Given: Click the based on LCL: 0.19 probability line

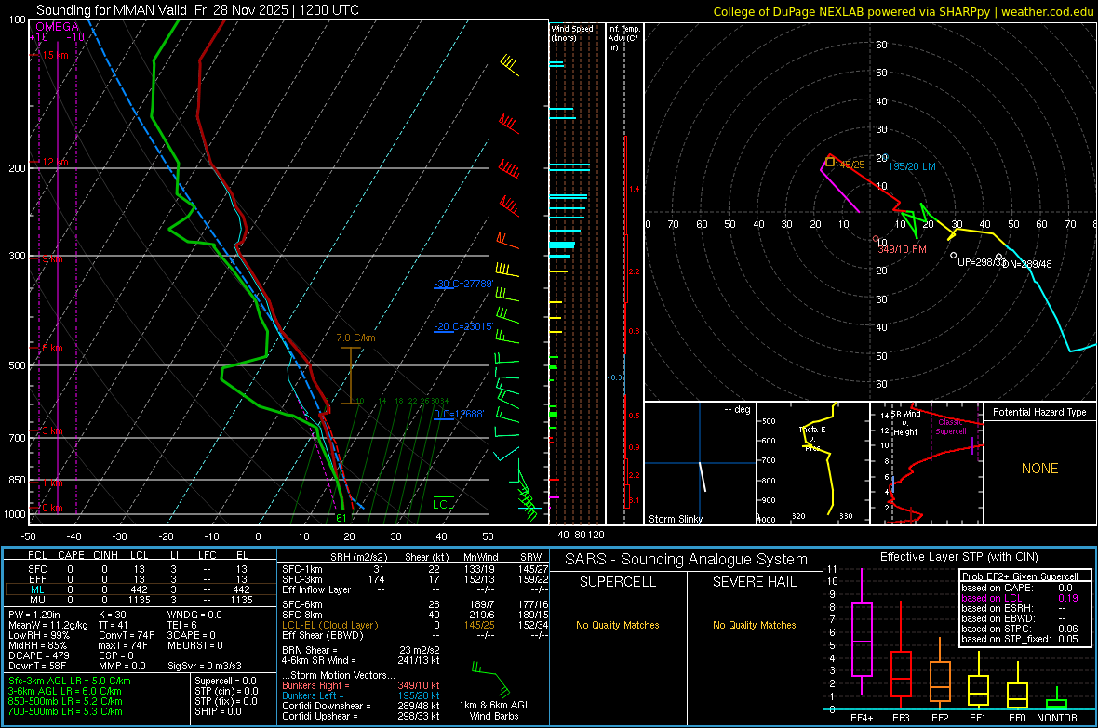Looking at the screenshot, I should pos(1020,599).
